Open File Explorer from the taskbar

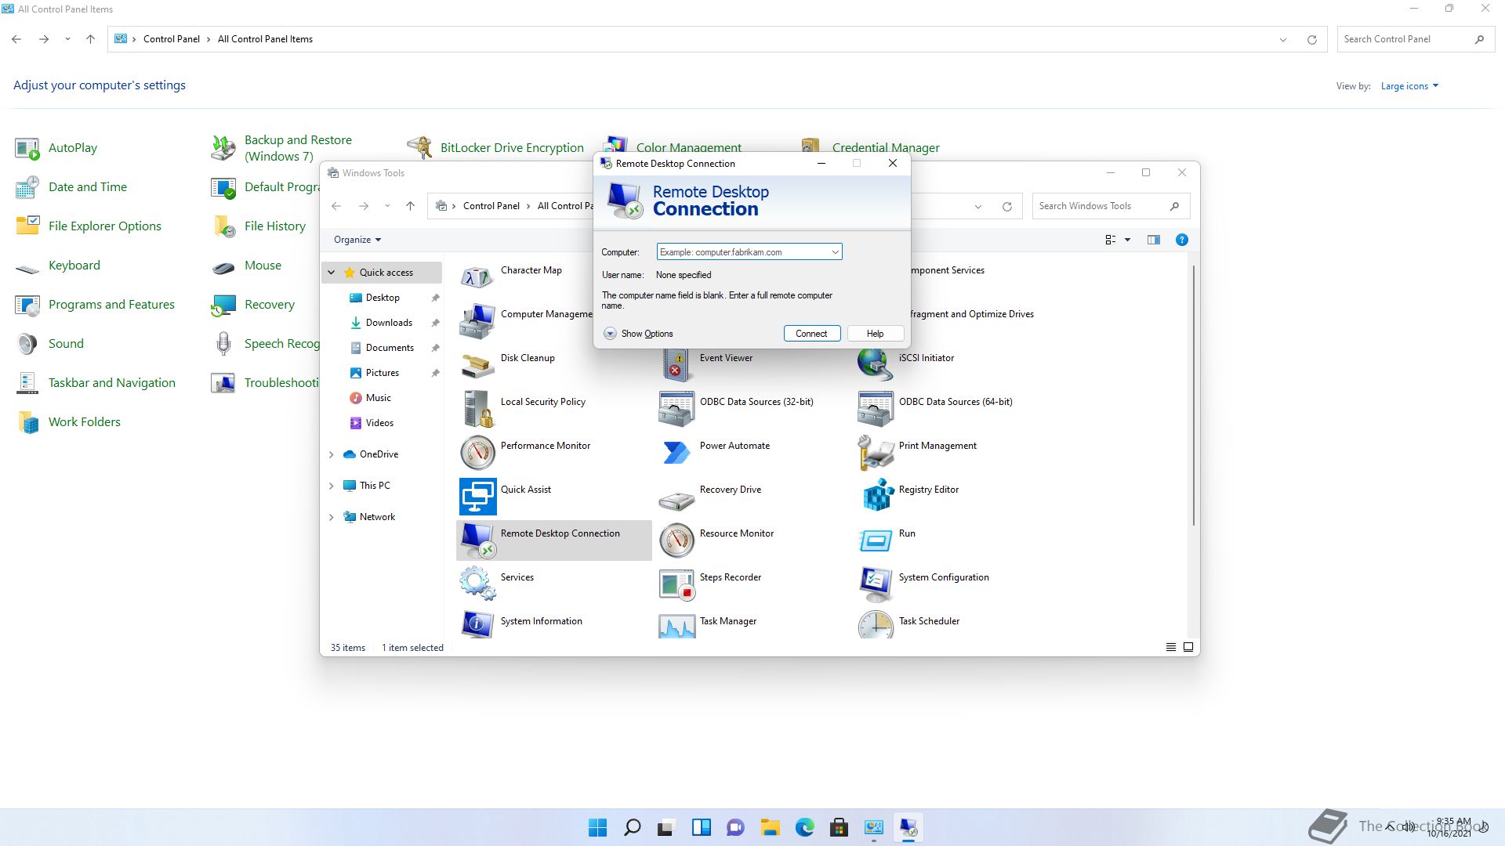coord(770,827)
